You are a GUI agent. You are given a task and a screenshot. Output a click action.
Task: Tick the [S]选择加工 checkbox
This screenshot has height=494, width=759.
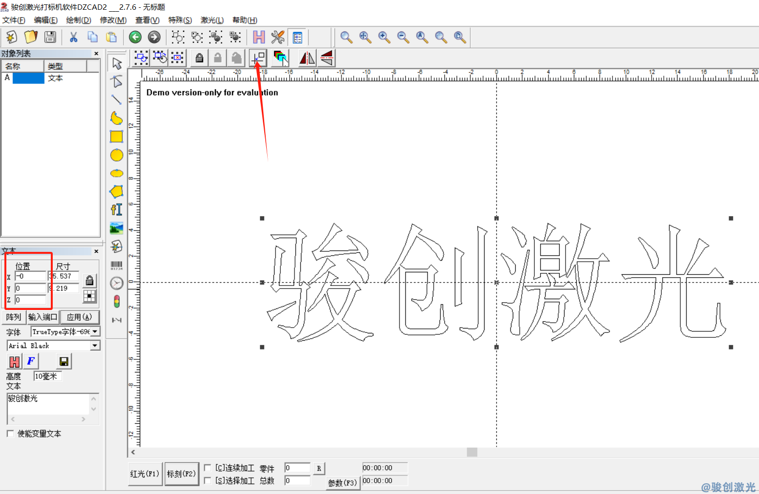[x=208, y=480]
